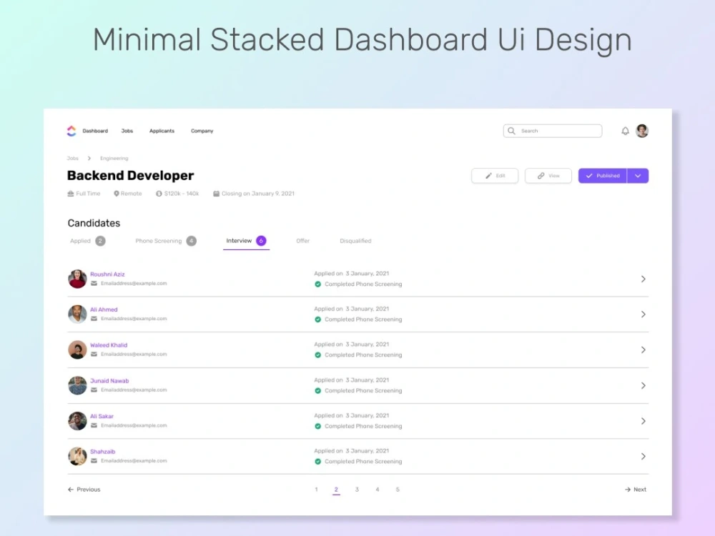Click the Published button

click(603, 176)
